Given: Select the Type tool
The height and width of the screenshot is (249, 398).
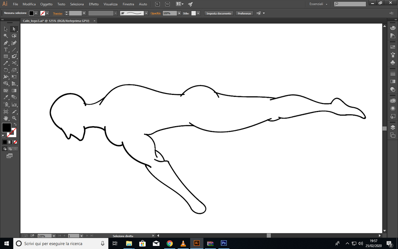Looking at the screenshot, I should [6, 49].
